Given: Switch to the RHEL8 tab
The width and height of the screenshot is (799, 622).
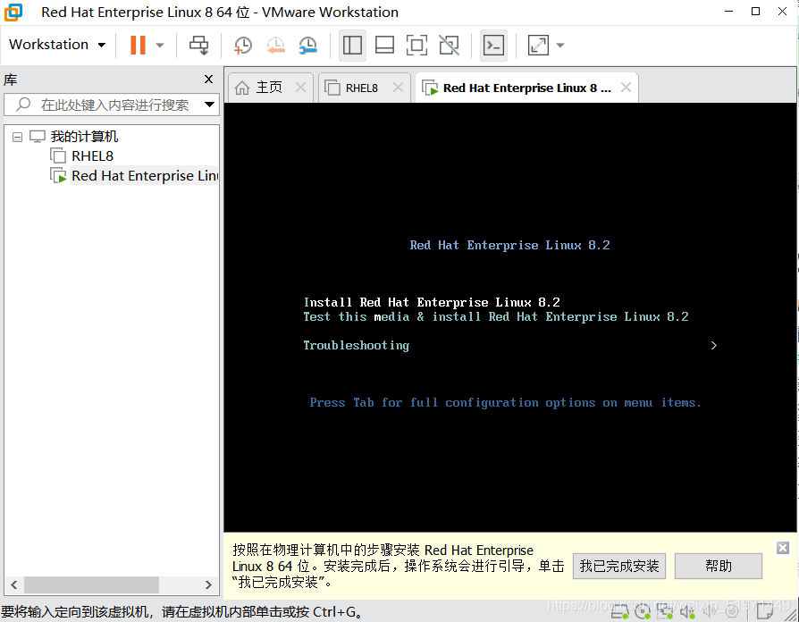Looking at the screenshot, I should pyautogui.click(x=361, y=88).
